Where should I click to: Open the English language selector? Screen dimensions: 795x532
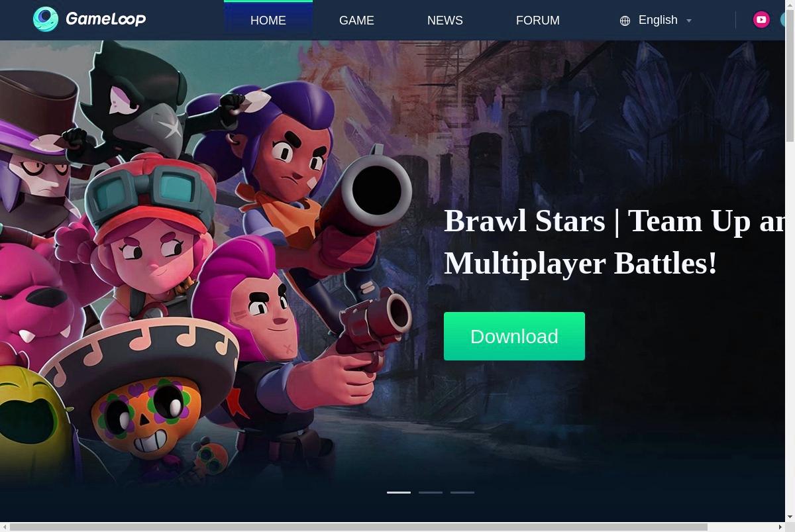[x=657, y=20]
